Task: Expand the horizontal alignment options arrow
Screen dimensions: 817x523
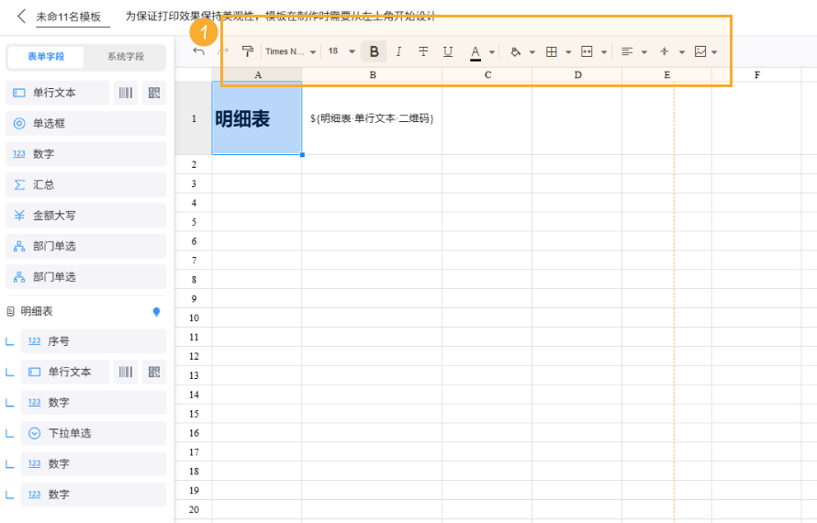Action: coord(644,52)
